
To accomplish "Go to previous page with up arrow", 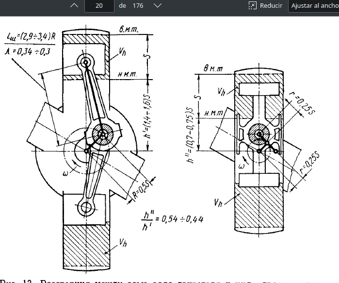I will pos(74,6).
